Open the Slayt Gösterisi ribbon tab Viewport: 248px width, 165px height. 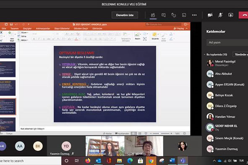pyautogui.click(x=62, y=28)
